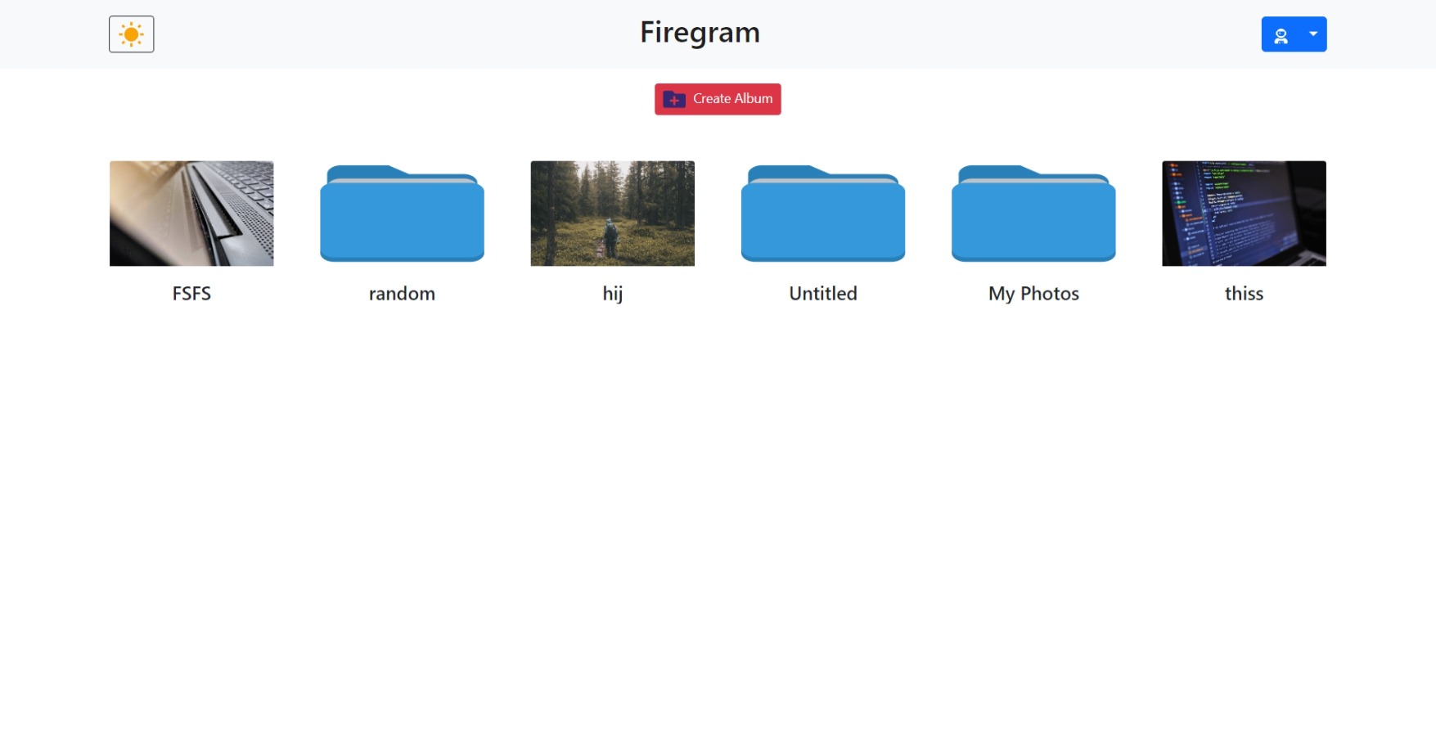Click the user profile icon

tap(1281, 35)
